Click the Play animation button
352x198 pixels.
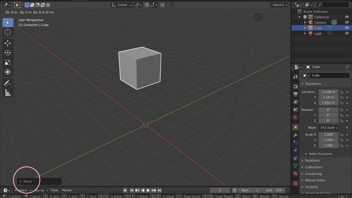pos(148,190)
